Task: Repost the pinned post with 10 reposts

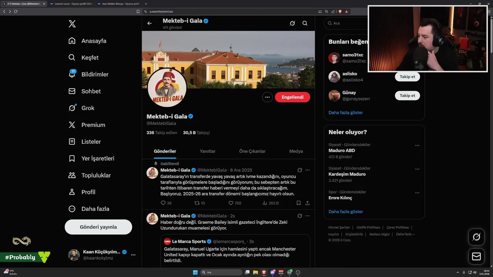Action: [x=200, y=203]
